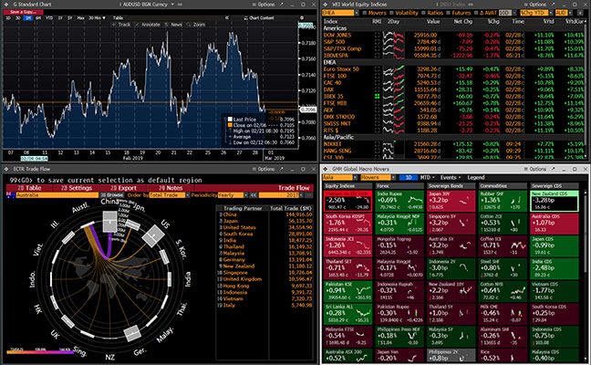Toggle the Δ AVAT checkbox
Viewport: 591px width, 365px height.
coord(476,13)
